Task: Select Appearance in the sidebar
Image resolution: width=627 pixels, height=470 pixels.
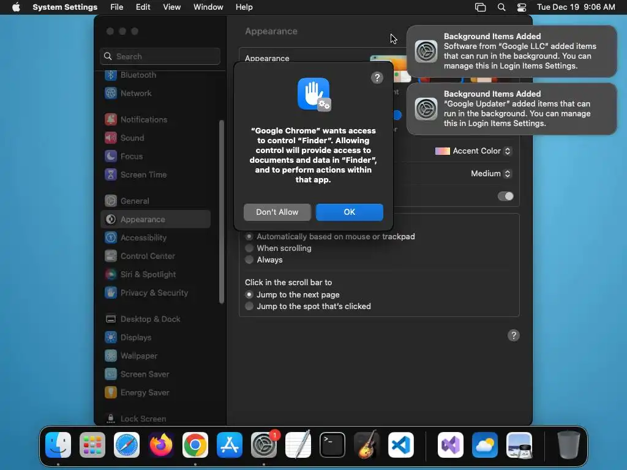Action: [x=155, y=219]
